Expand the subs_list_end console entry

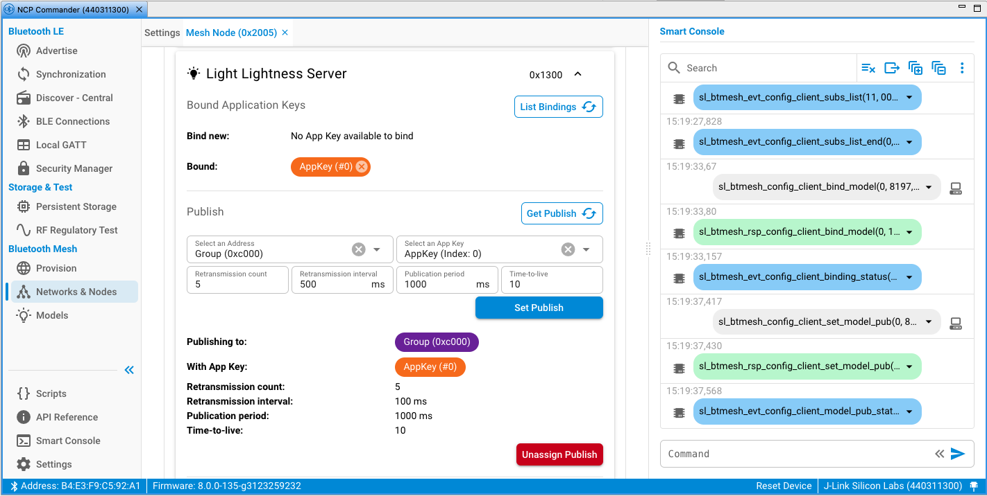point(909,143)
